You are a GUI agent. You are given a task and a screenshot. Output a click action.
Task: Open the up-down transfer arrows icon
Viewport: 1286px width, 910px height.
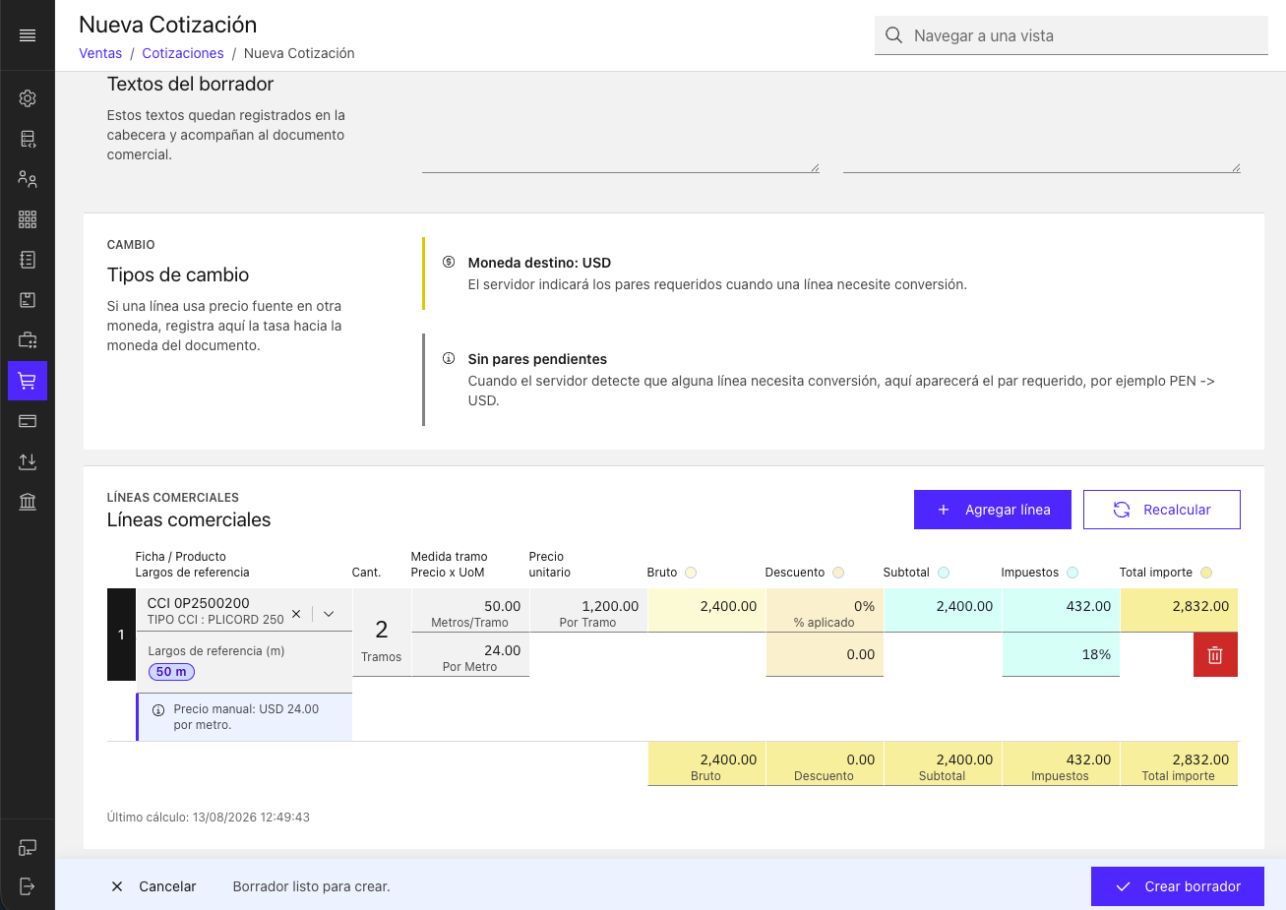coord(28,461)
